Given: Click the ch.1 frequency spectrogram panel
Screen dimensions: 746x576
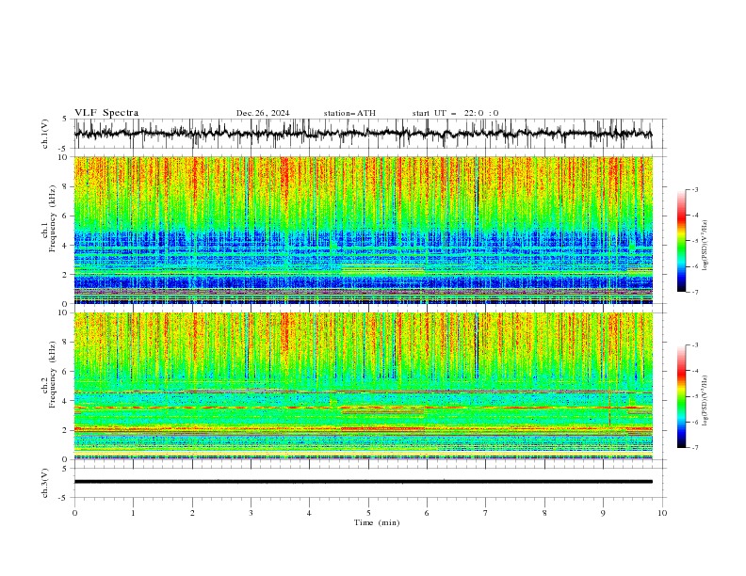Looking at the screenshot, I should (x=363, y=230).
